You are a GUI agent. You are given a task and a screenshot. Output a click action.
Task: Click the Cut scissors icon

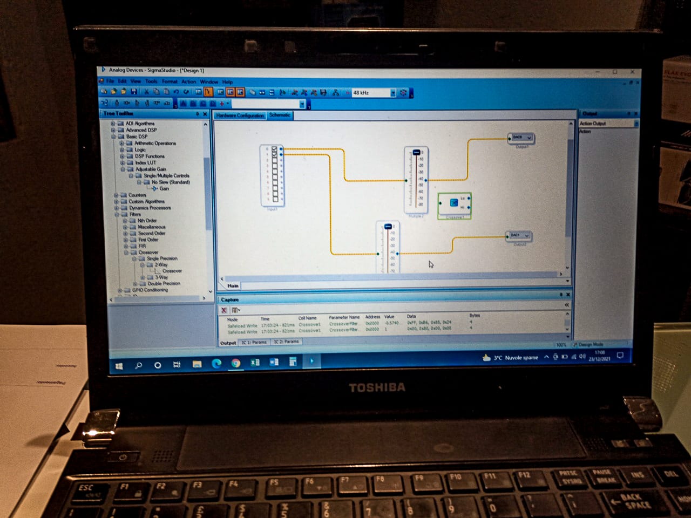click(146, 92)
